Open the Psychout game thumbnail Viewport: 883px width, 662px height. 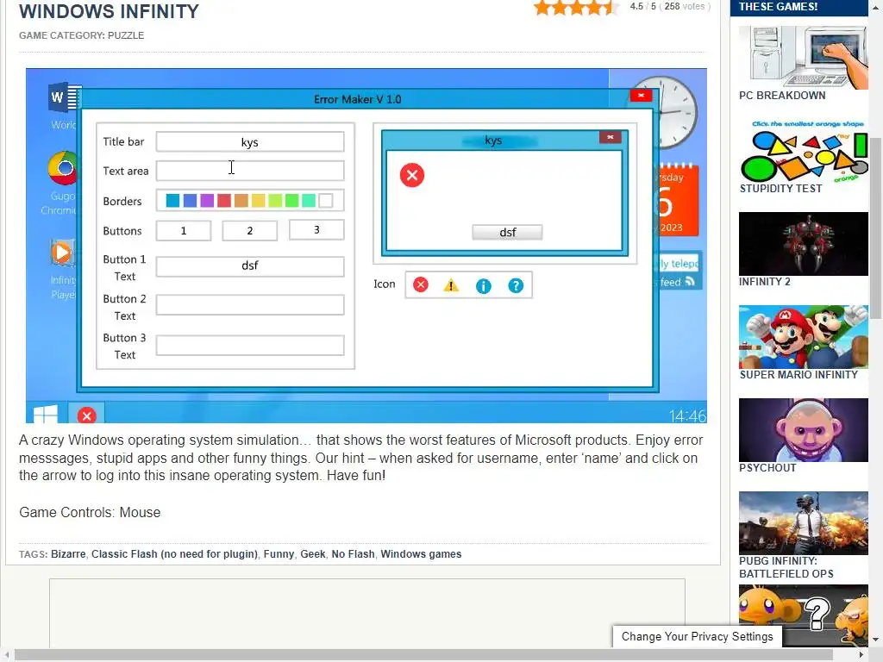pos(804,430)
